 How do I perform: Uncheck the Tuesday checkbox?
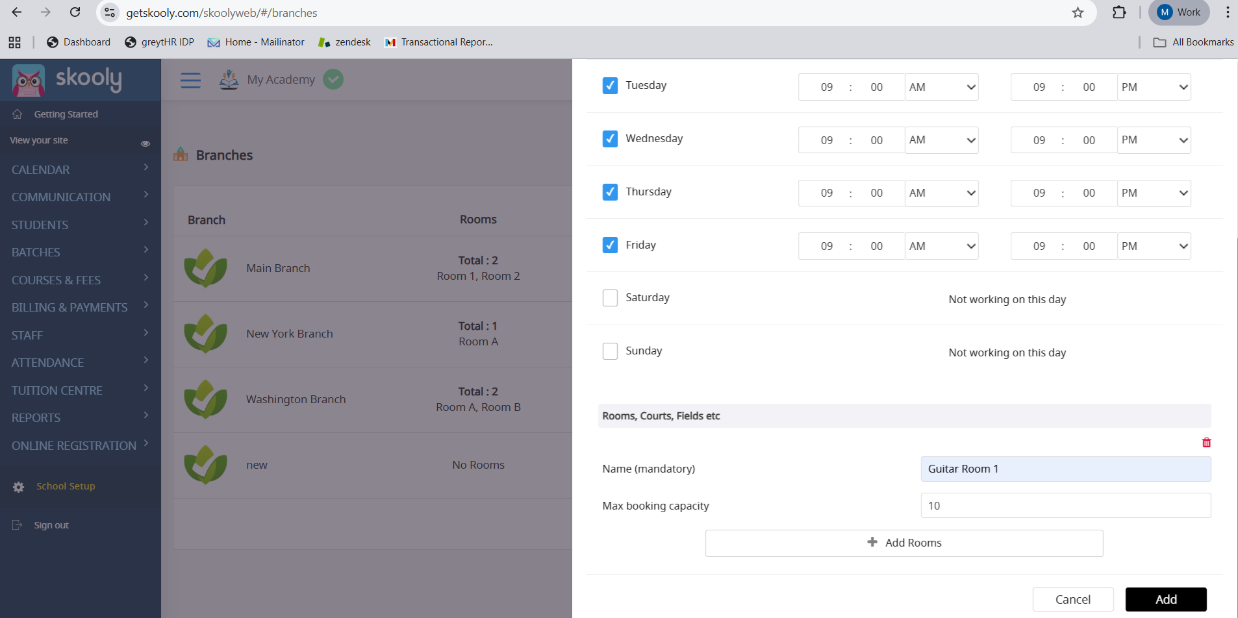(610, 86)
